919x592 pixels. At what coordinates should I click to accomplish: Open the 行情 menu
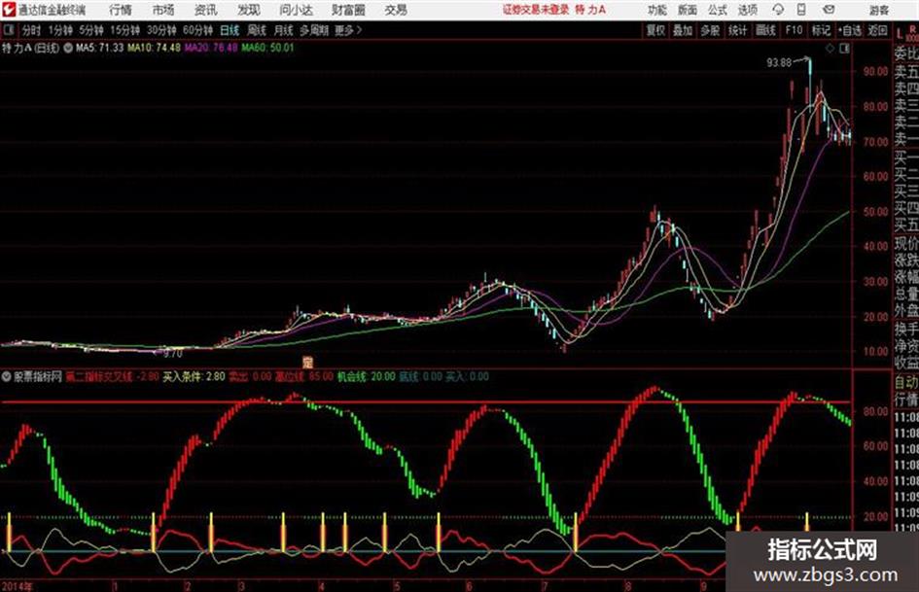tap(121, 10)
